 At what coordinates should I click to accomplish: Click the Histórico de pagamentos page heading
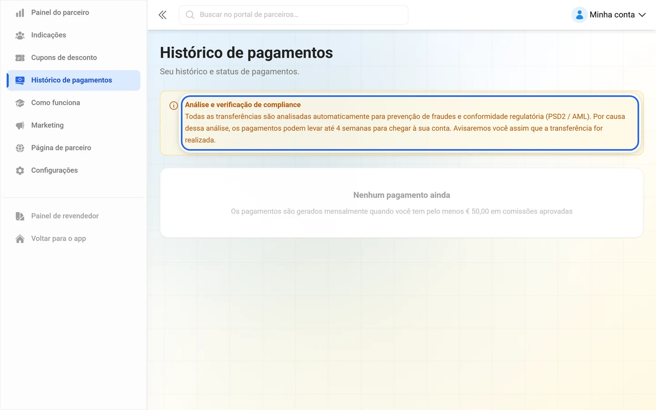pos(246,53)
